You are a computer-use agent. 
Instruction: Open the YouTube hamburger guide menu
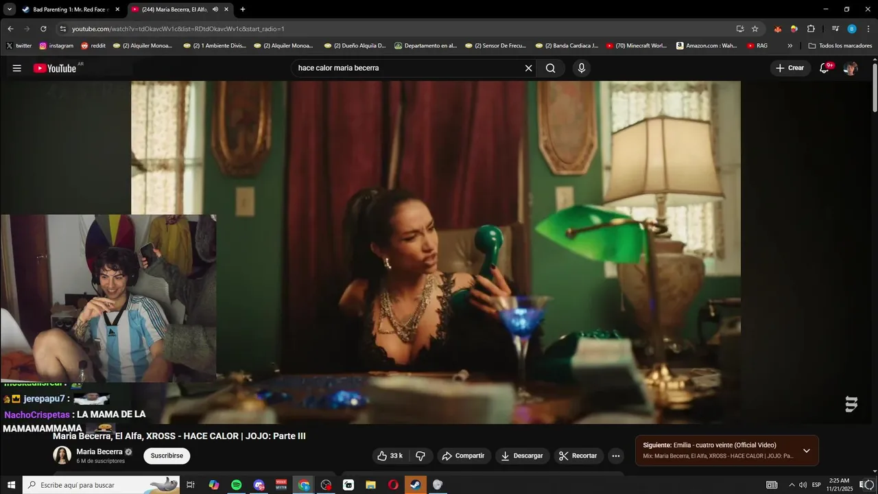click(x=17, y=68)
